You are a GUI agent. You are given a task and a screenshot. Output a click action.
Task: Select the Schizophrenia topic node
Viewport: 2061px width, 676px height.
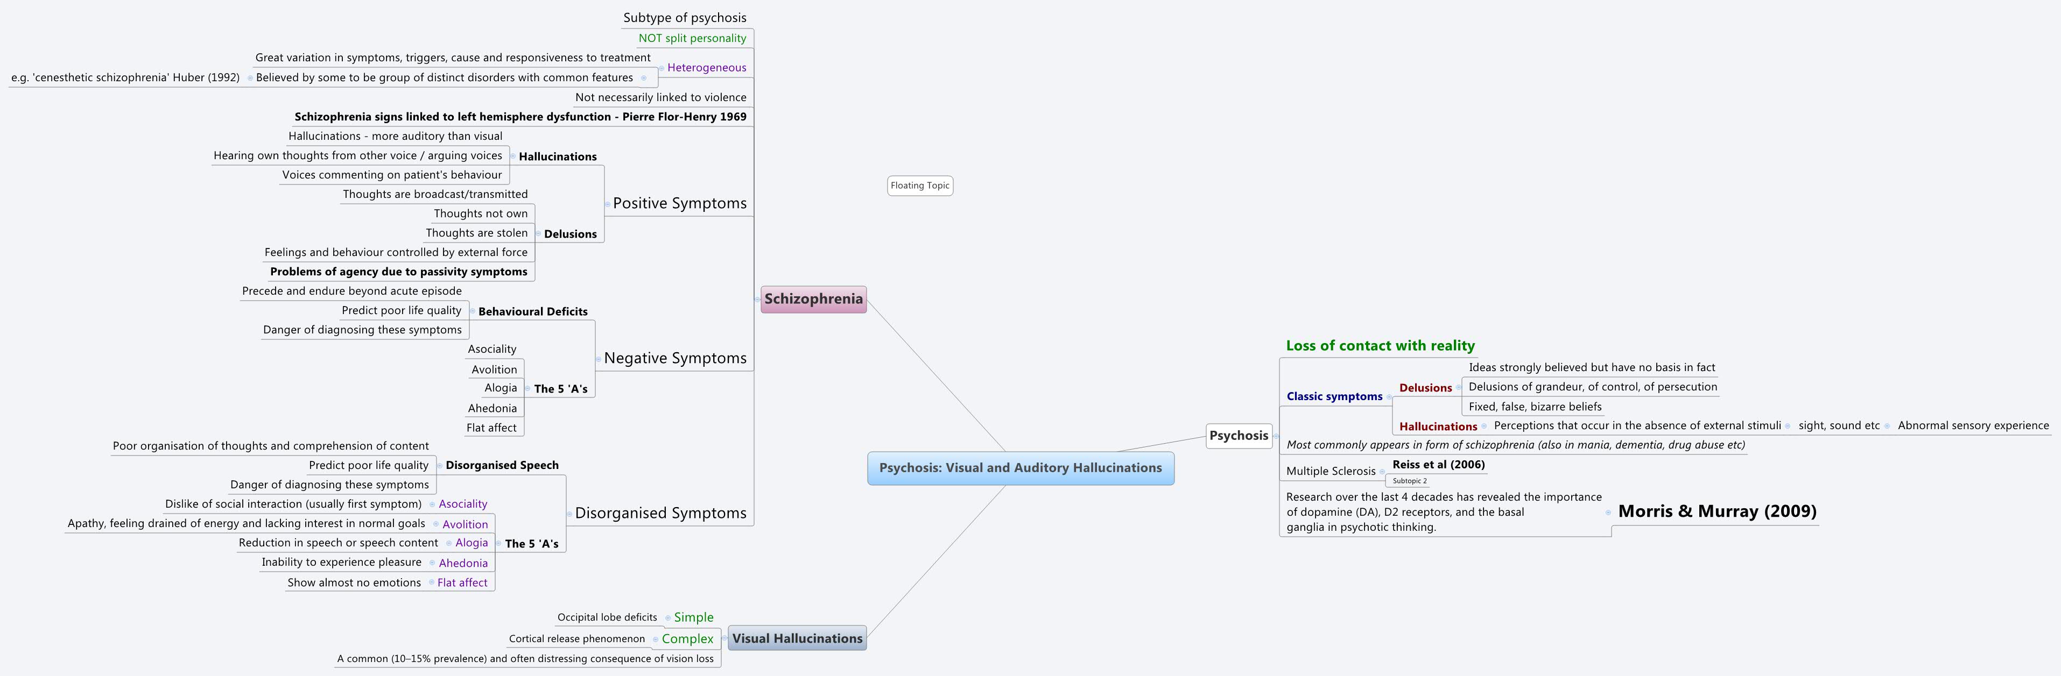(x=814, y=300)
